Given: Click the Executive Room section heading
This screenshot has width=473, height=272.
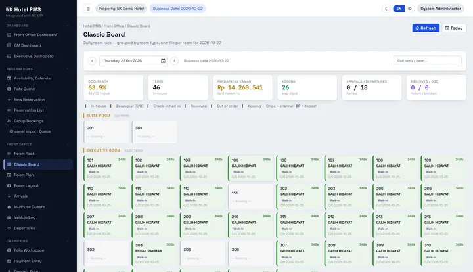Looking at the screenshot, I should tap(104, 150).
